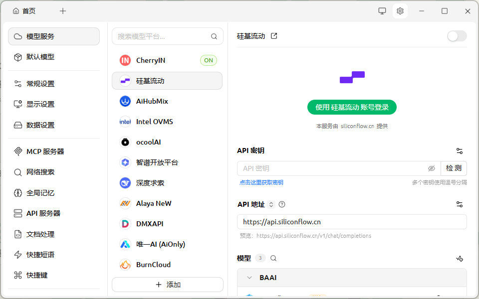Enable the 硅基流动 provider switch
The width and height of the screenshot is (479, 299).
click(x=457, y=36)
